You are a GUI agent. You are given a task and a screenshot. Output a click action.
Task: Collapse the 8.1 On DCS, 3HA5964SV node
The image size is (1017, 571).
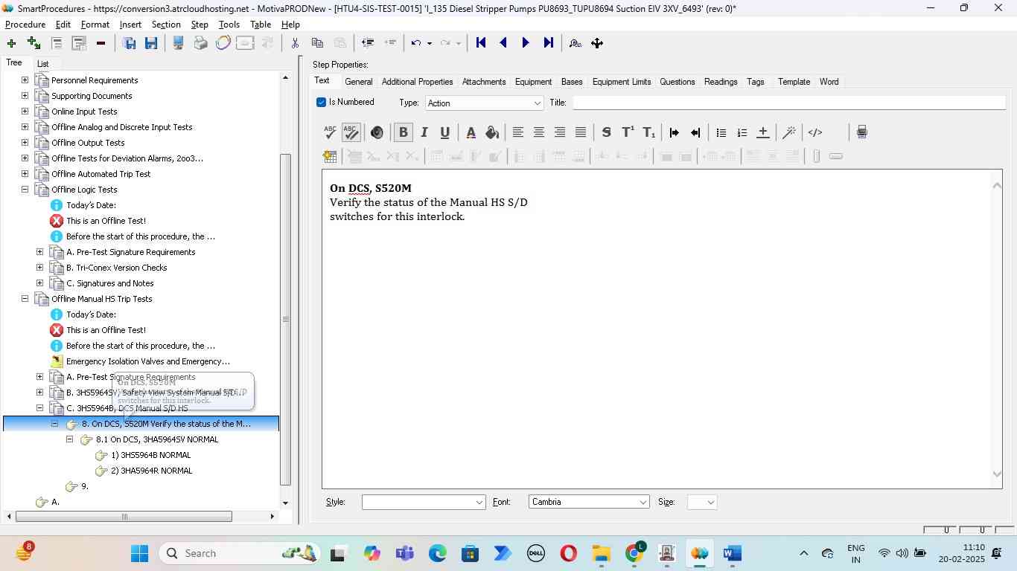coord(69,439)
